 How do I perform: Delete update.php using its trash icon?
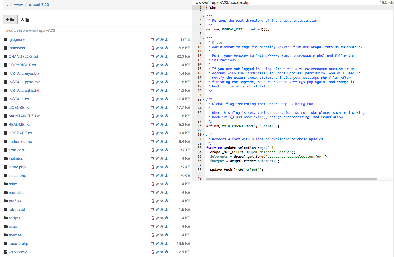pyautogui.click(x=153, y=244)
